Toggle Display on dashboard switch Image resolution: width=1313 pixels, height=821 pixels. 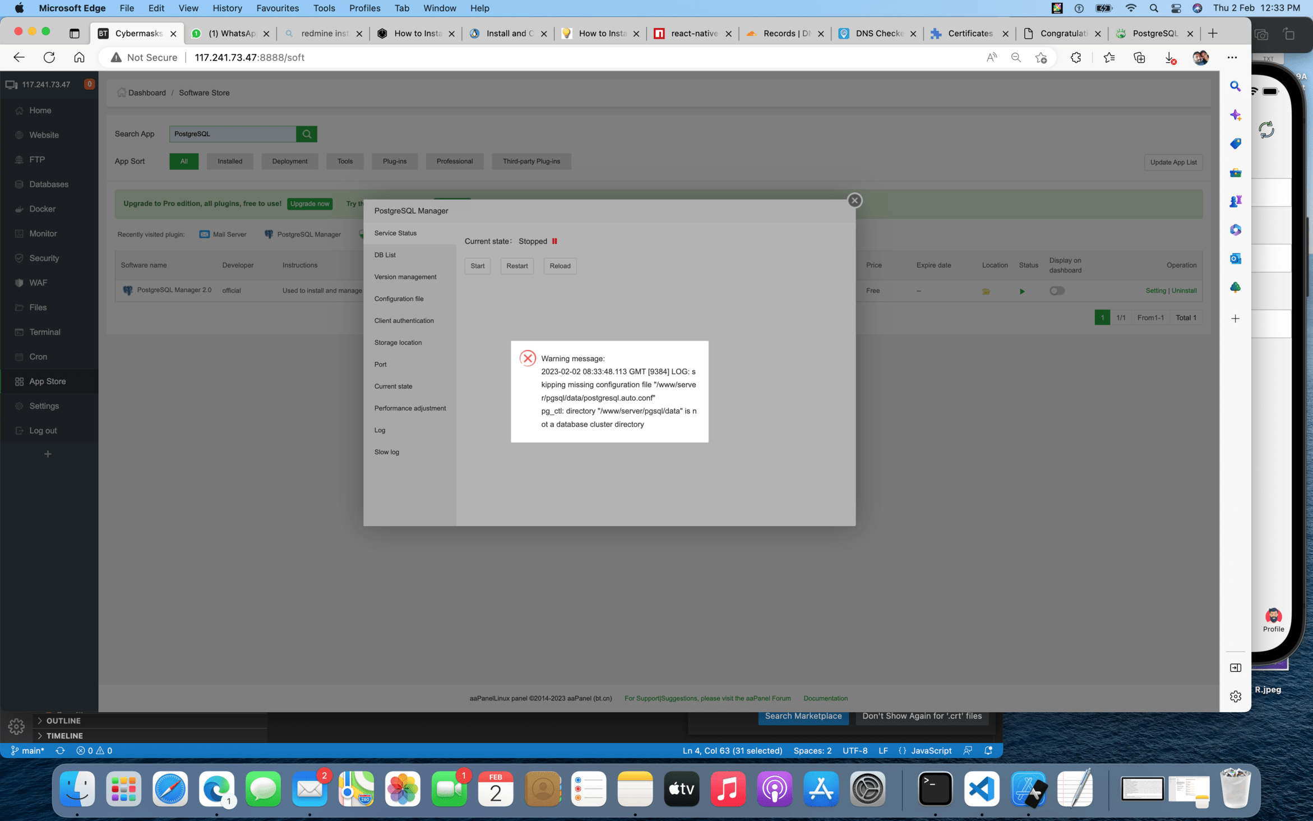click(x=1057, y=291)
